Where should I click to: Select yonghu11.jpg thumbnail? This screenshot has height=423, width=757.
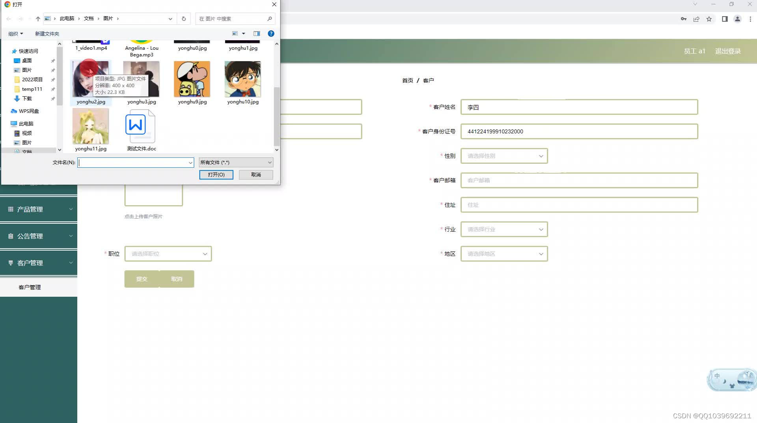click(x=91, y=126)
